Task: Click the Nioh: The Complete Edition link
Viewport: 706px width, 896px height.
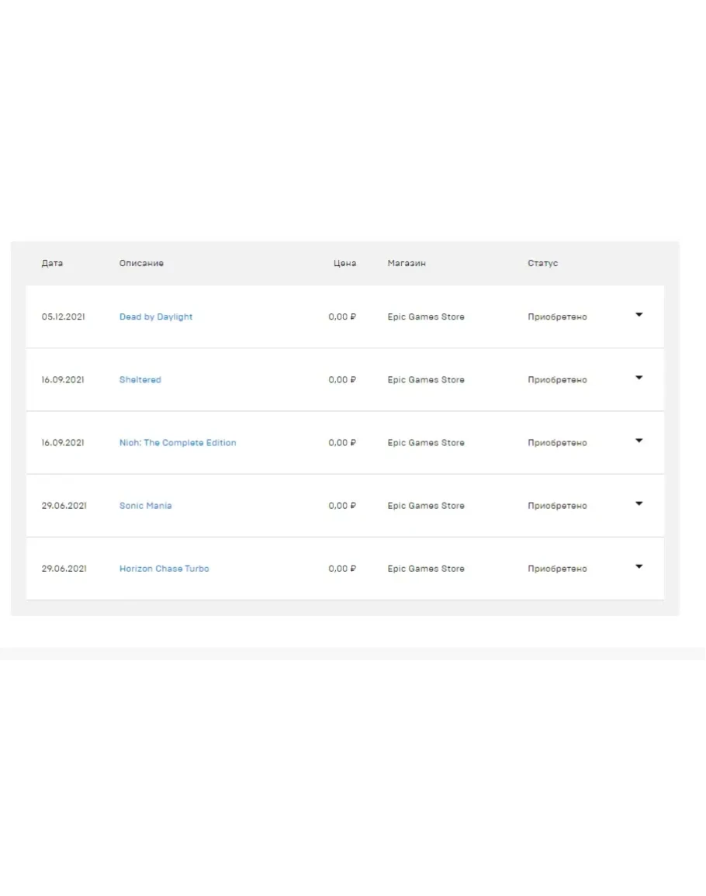Action: 178,443
